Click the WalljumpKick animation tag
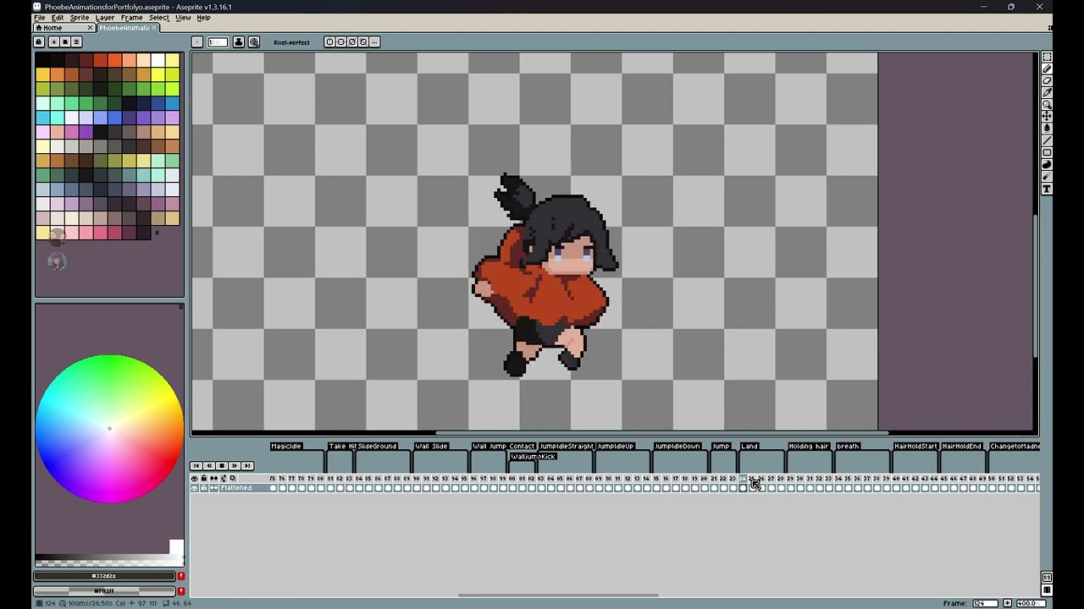The height and width of the screenshot is (609, 1084). point(534,457)
